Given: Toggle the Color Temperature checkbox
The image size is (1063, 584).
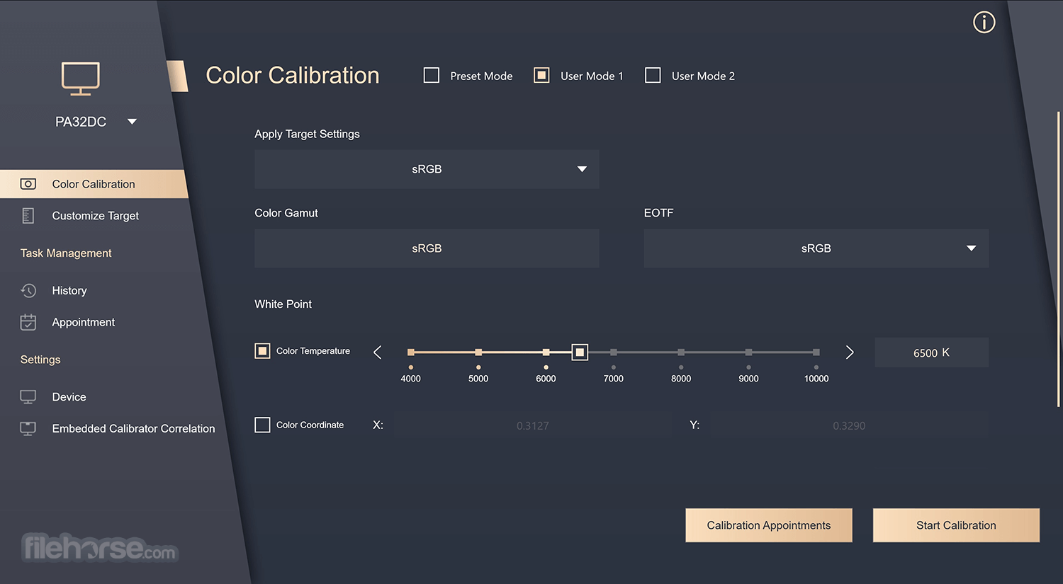Looking at the screenshot, I should click(x=262, y=351).
